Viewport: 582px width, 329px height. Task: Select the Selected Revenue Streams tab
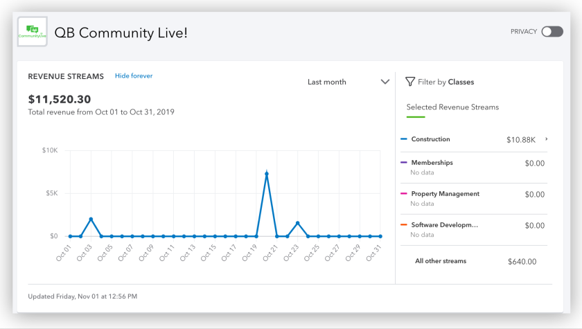pyautogui.click(x=452, y=107)
